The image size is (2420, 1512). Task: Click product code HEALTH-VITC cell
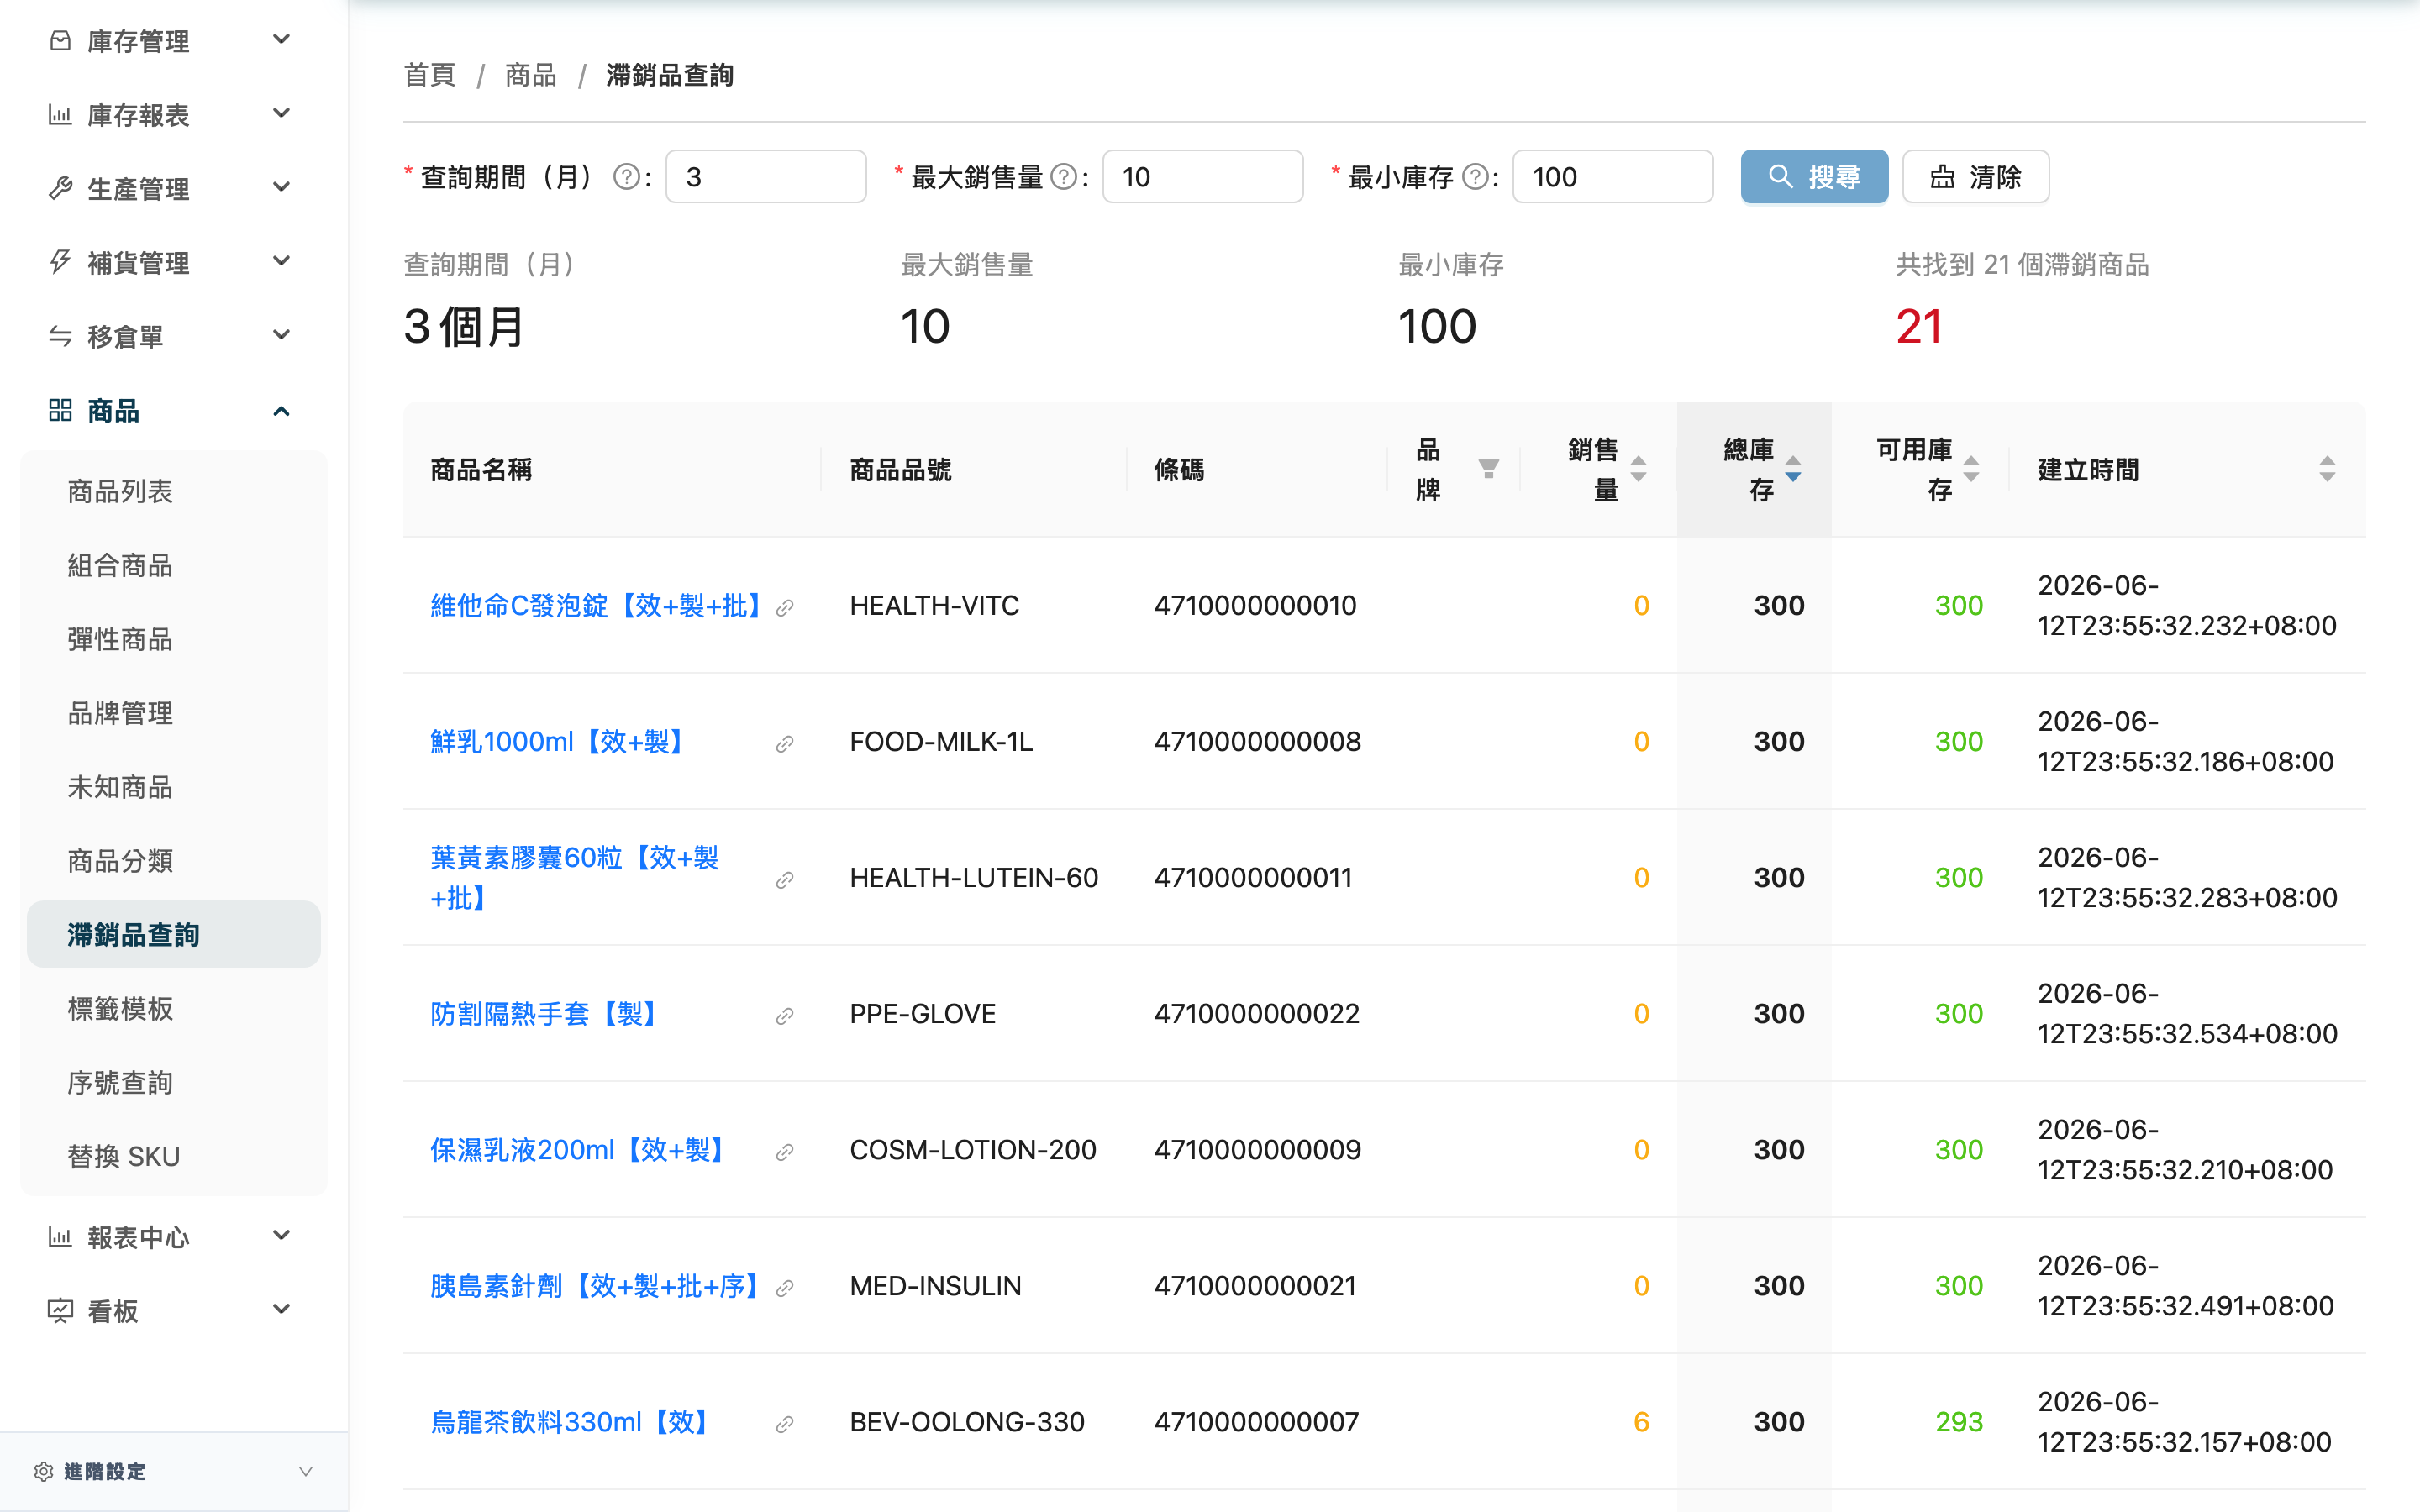[x=935, y=606]
